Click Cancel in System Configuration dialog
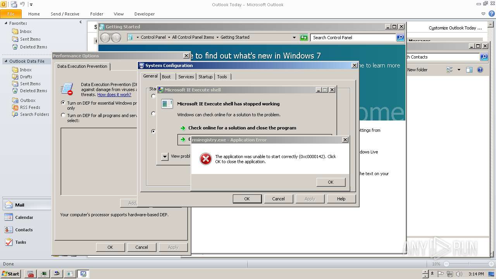This screenshot has height=279, width=496. point(278,199)
